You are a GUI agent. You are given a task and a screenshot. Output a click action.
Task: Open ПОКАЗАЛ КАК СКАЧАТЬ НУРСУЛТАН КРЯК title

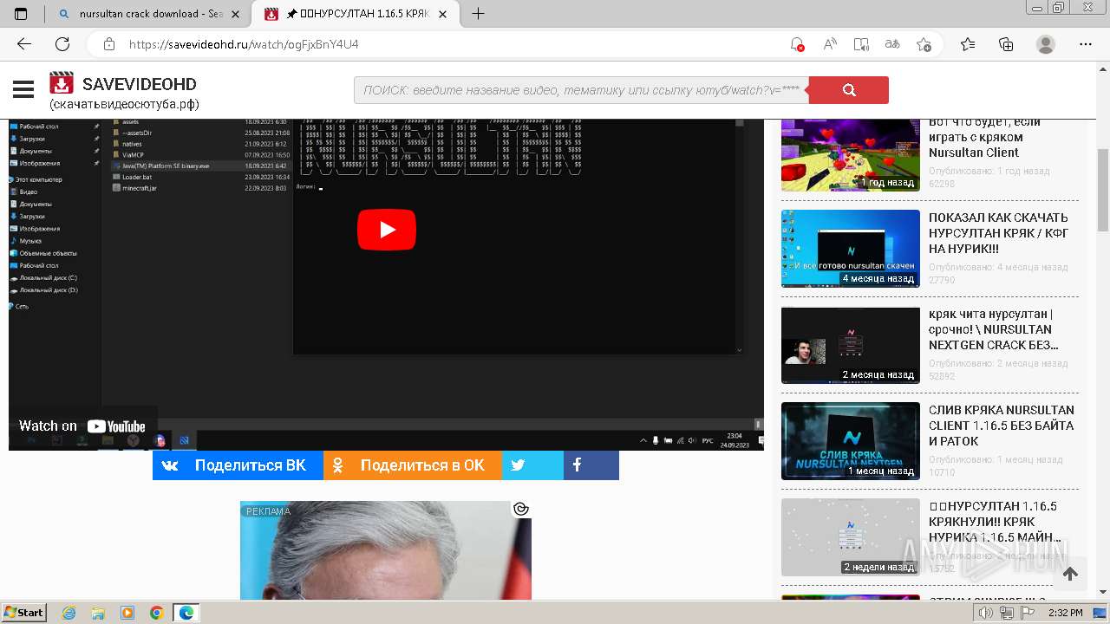998,233
